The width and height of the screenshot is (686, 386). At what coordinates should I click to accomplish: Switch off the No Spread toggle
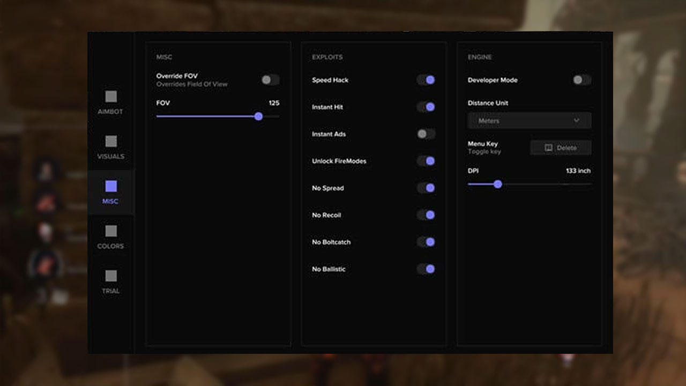pos(426,188)
